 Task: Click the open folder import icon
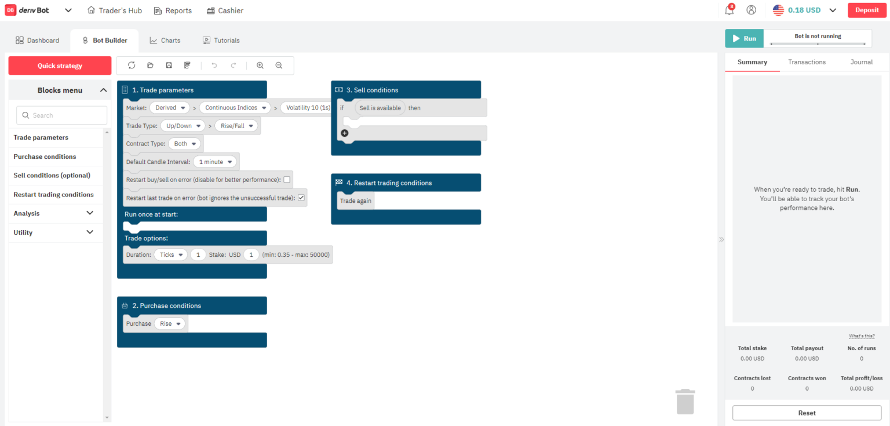point(150,65)
